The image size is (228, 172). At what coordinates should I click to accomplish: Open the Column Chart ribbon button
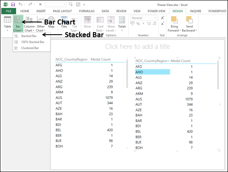point(29,24)
